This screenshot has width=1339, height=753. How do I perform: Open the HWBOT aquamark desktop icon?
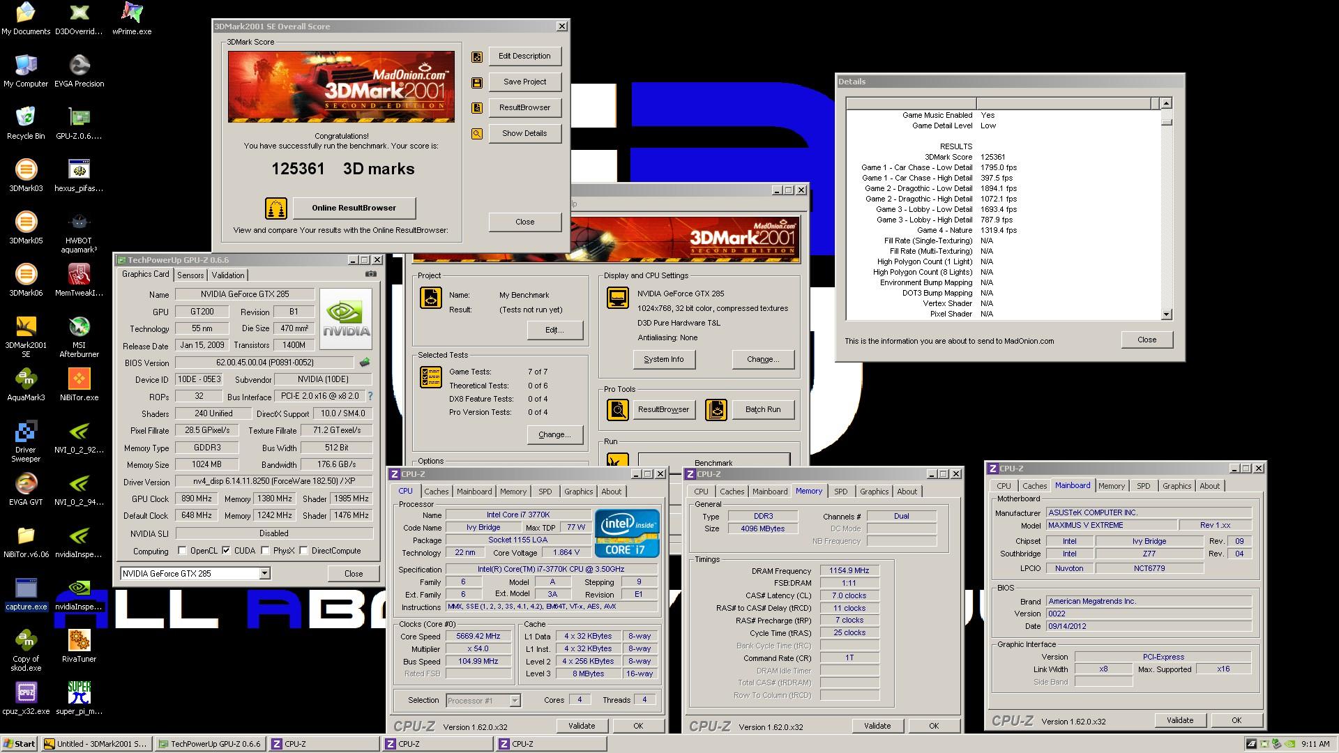(x=80, y=232)
